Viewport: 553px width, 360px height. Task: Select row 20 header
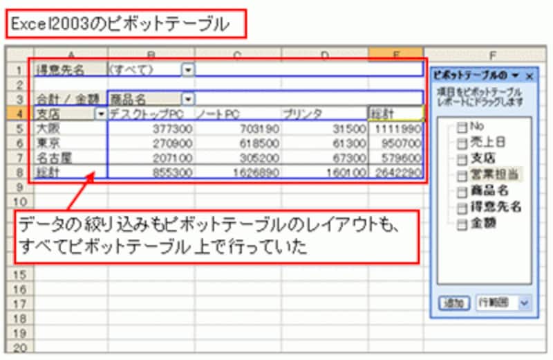pyautogui.click(x=19, y=348)
